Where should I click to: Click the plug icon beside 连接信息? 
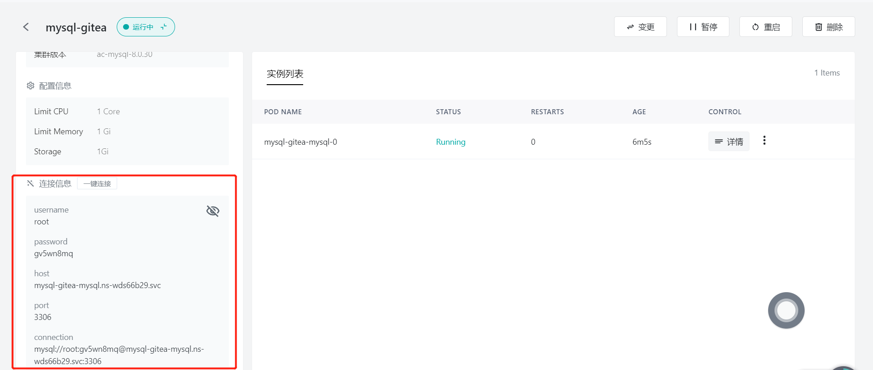31,183
